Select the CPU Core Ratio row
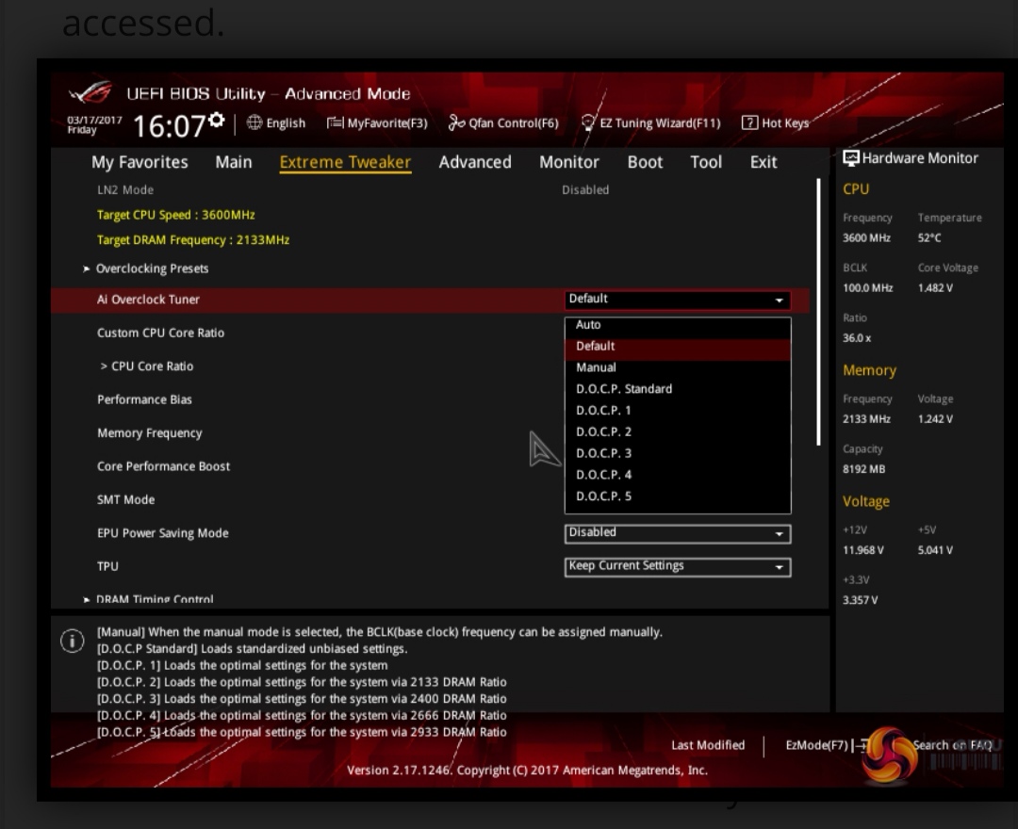Image resolution: width=1018 pixels, height=829 pixels. click(x=430, y=366)
